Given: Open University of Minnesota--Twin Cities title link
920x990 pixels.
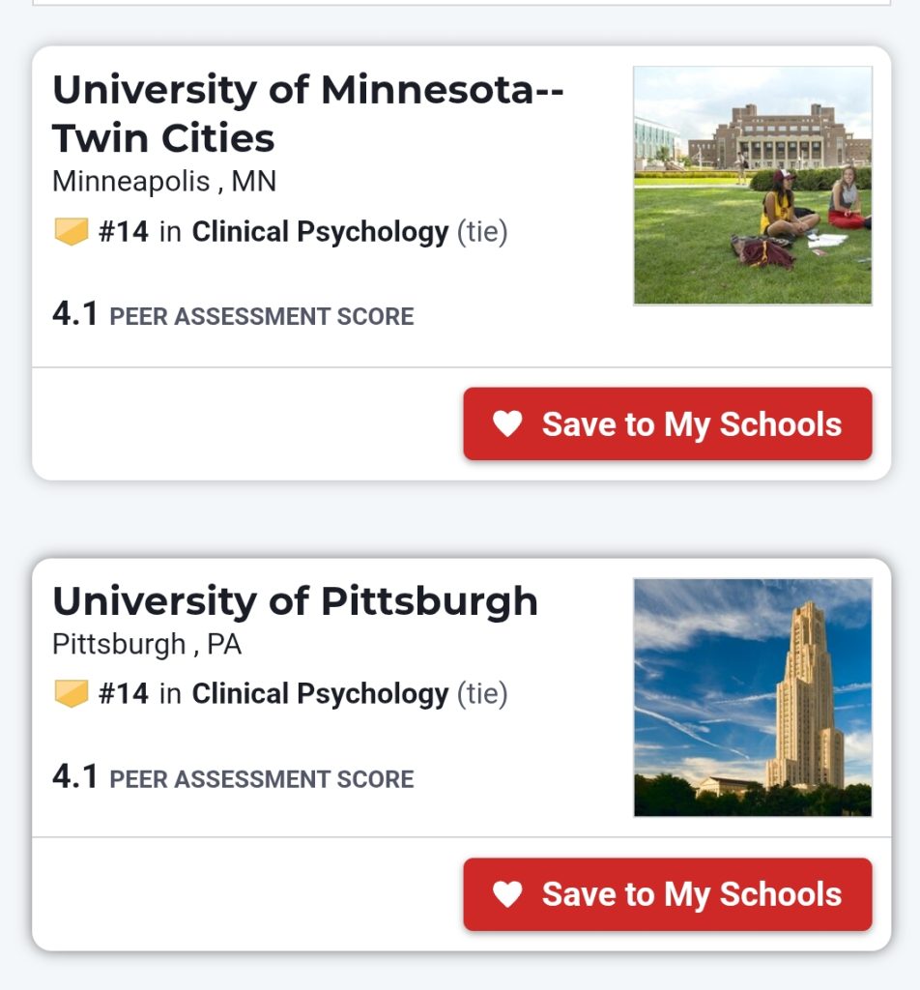Looking at the screenshot, I should coord(307,114).
